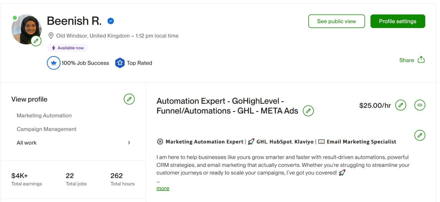
Task: Click the Available now lightning badge
Action: coord(67,48)
